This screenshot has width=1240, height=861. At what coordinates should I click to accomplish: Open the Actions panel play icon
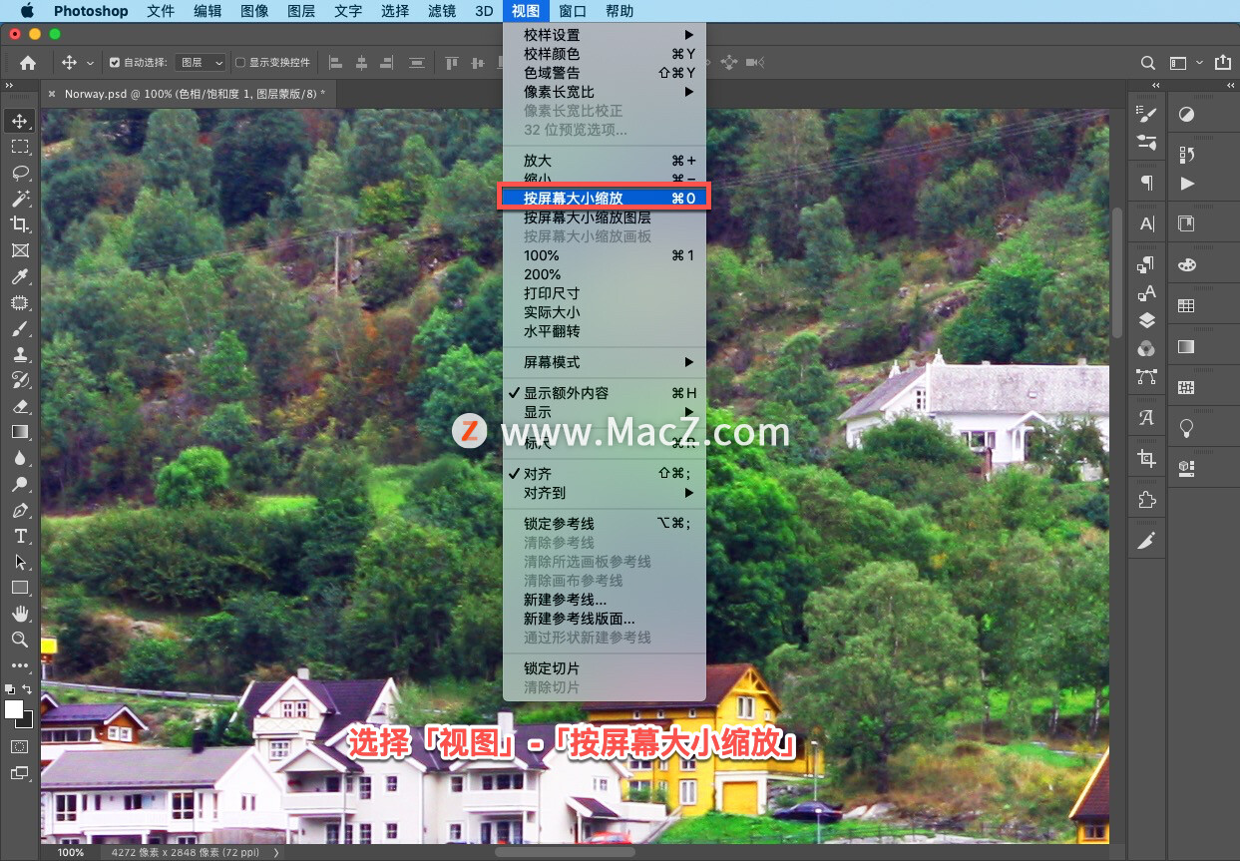coord(1186,184)
